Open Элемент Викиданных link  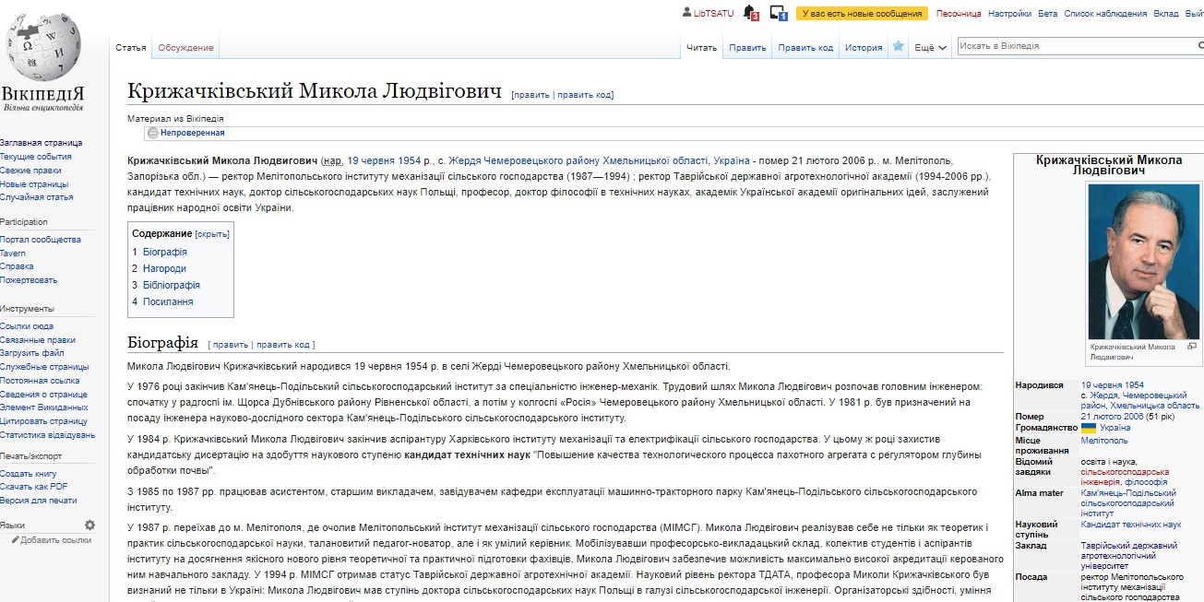[44, 407]
